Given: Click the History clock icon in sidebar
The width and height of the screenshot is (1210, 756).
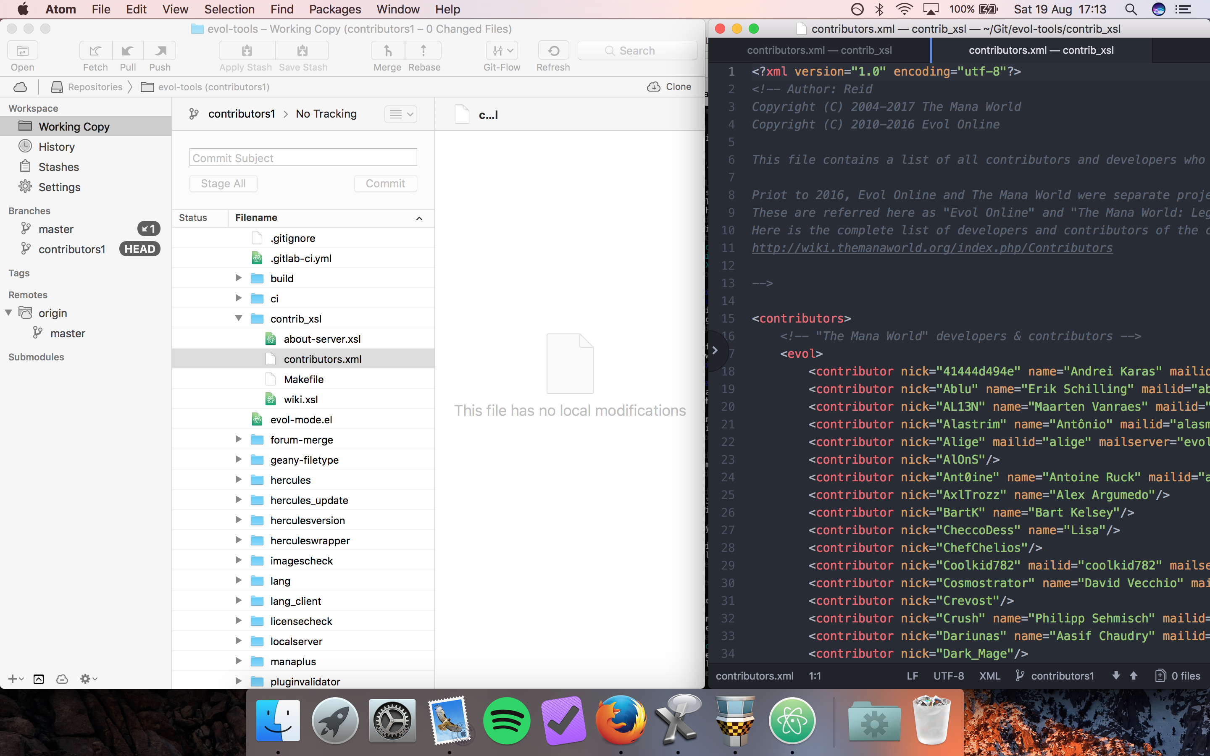Looking at the screenshot, I should pos(25,146).
